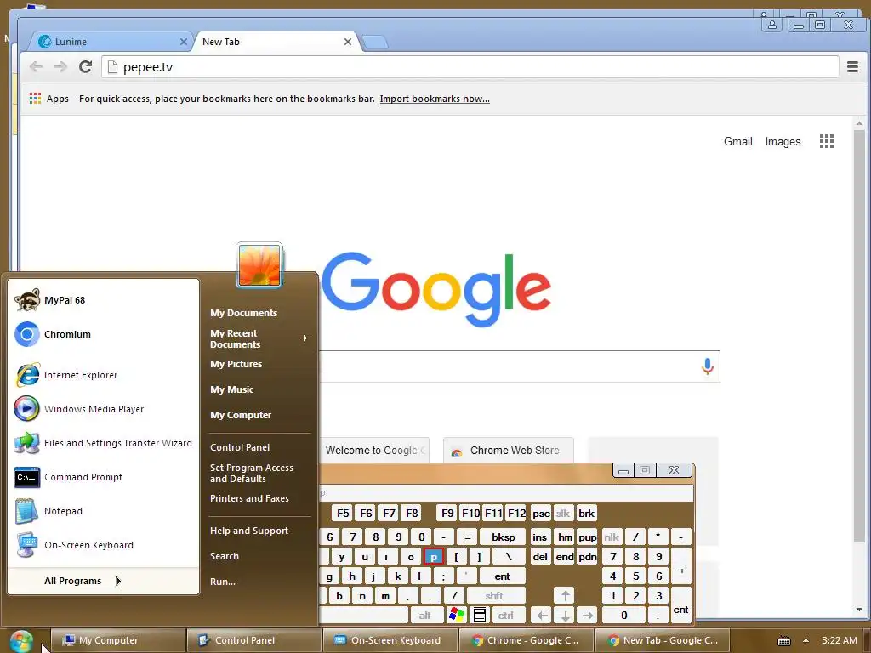Click the voice search microphone
Viewport: 871px width, 653px height.
[x=707, y=366]
